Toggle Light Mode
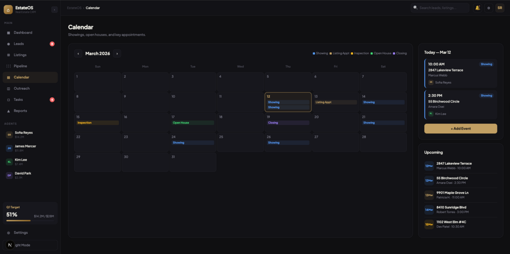This screenshot has width=510, height=254. [30, 245]
